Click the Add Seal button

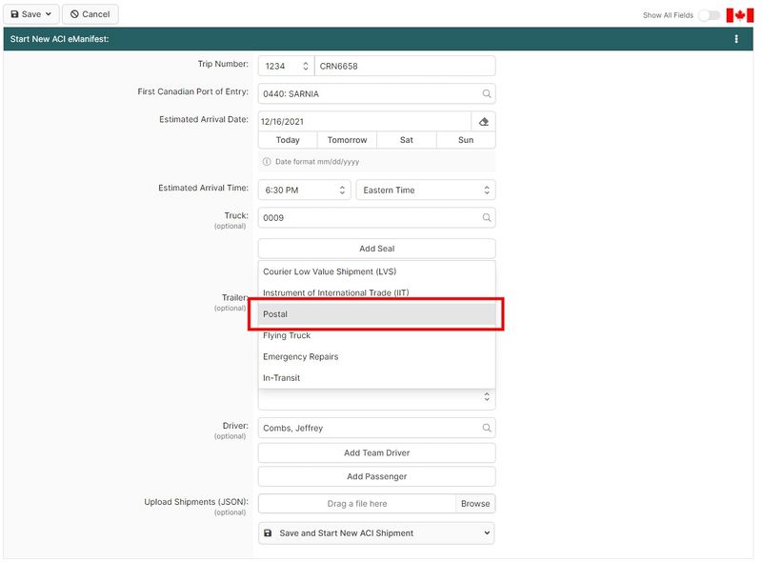pos(376,249)
